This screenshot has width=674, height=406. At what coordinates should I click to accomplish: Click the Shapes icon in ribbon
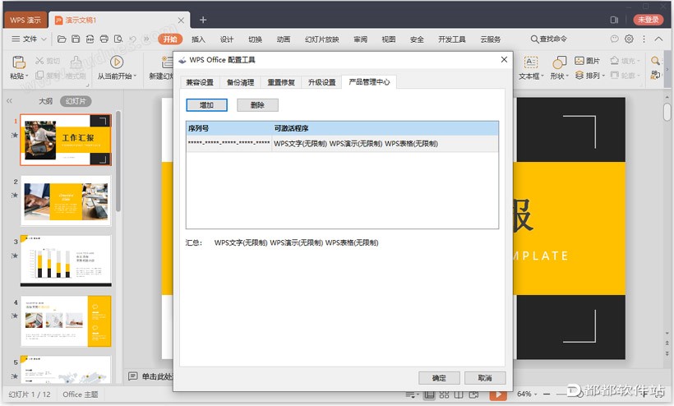tap(559, 62)
